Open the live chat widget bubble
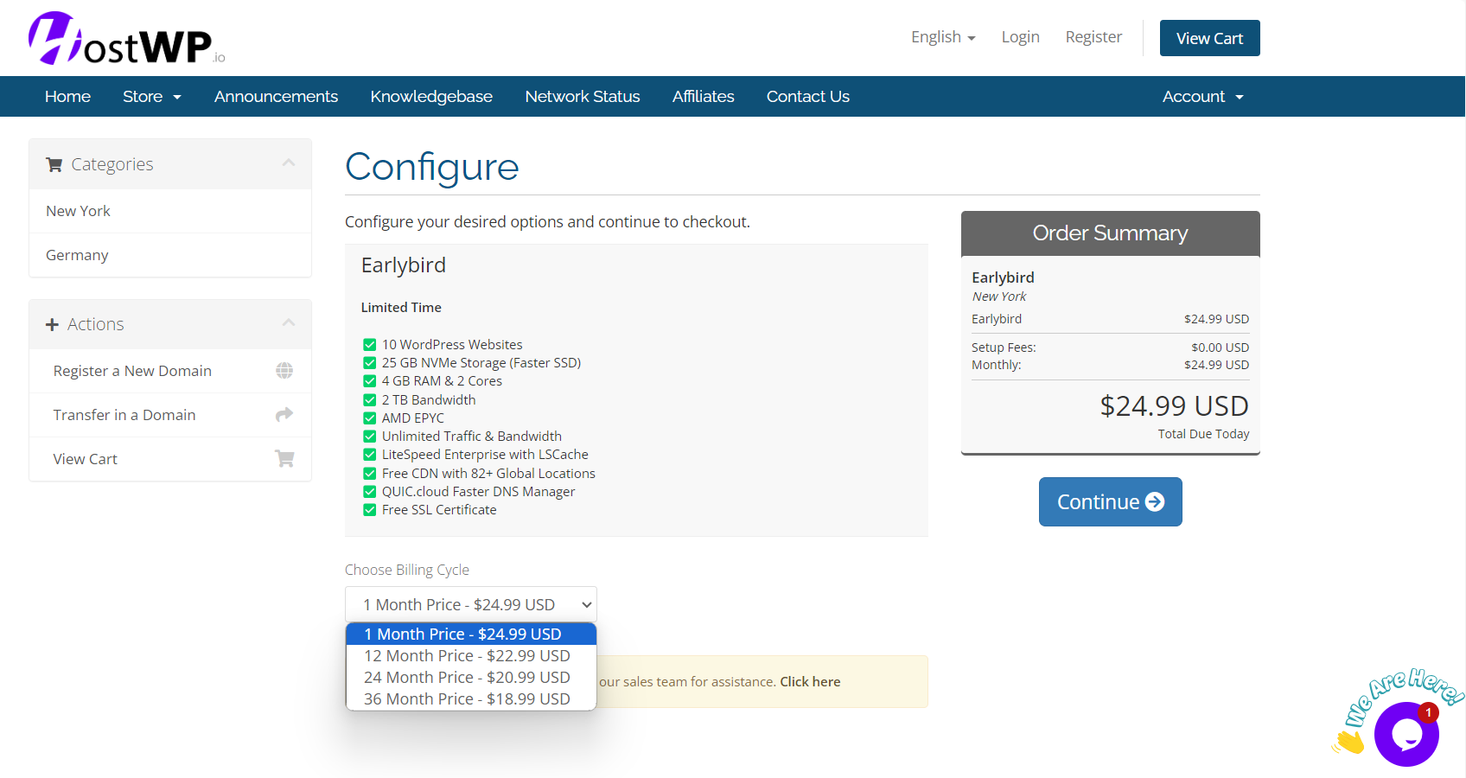The width and height of the screenshot is (1466, 778). (x=1406, y=732)
